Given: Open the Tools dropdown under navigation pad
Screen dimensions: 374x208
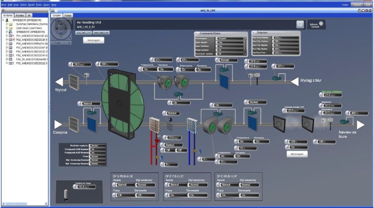Looking at the screenshot, I should (62, 43).
